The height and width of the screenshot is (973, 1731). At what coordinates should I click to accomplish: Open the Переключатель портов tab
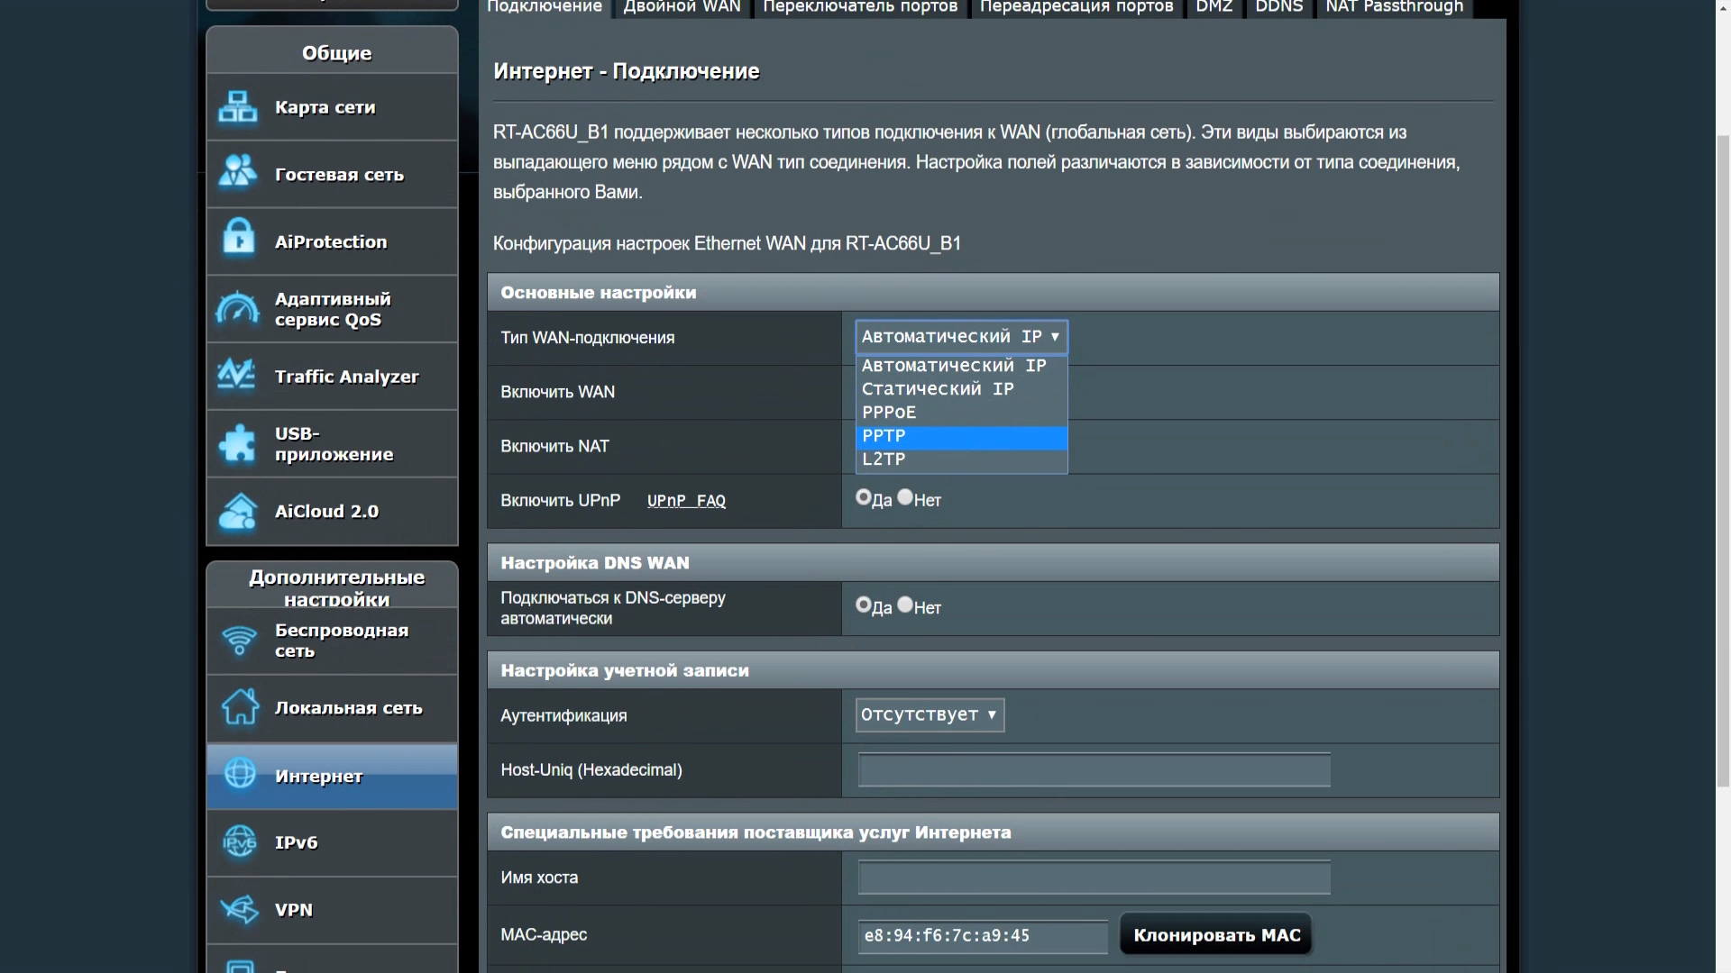[x=860, y=7]
